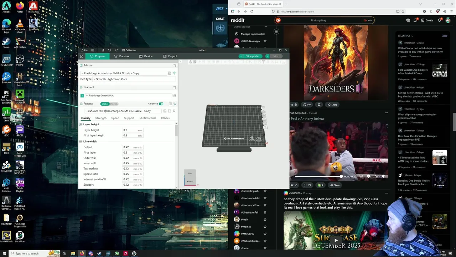Open Steam desktop icon
Screen dimensions: 456x257
pos(6,42)
